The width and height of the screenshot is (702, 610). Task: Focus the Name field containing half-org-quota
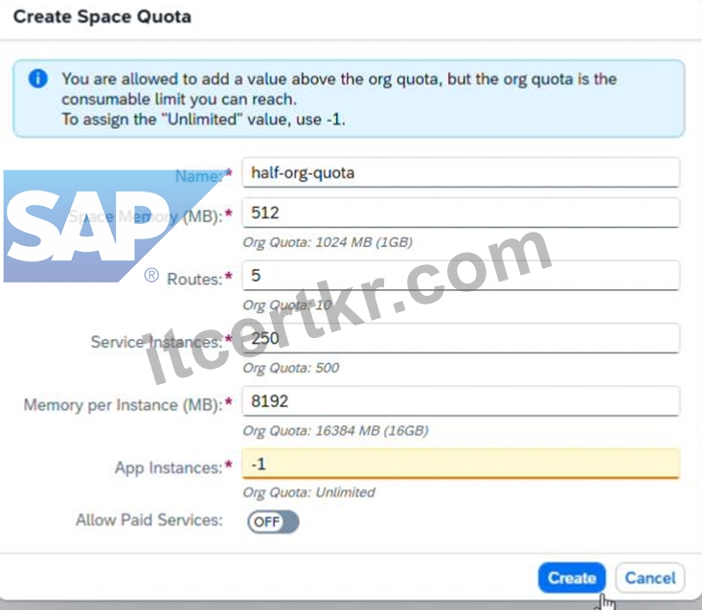[x=461, y=172]
